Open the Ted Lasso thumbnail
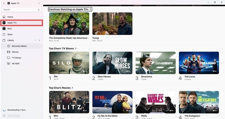The image size is (225, 119). (199, 63)
